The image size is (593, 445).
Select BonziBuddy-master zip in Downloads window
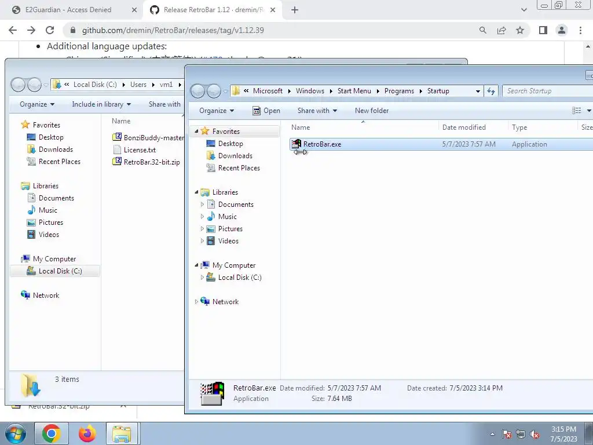coord(148,138)
